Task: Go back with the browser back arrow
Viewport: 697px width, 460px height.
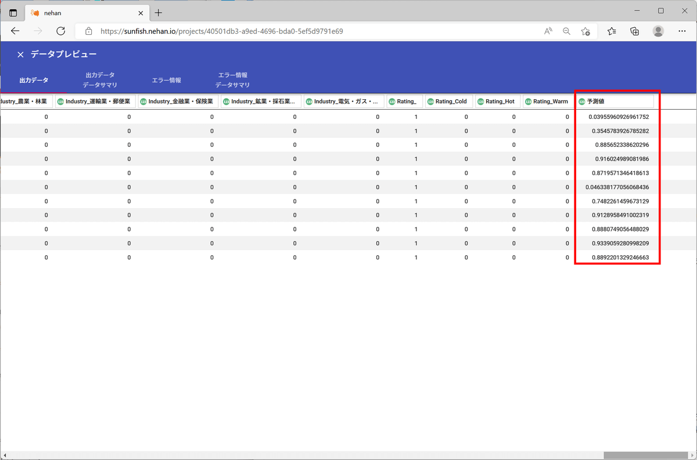Action: coord(16,31)
